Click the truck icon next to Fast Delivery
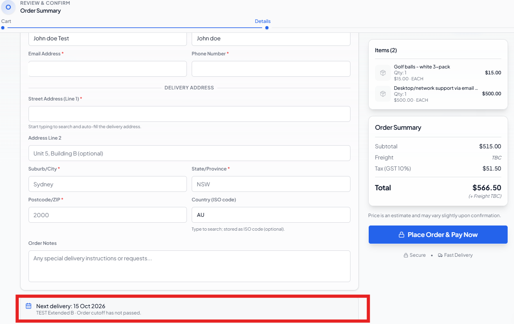The width and height of the screenshot is (514, 324). (440, 255)
